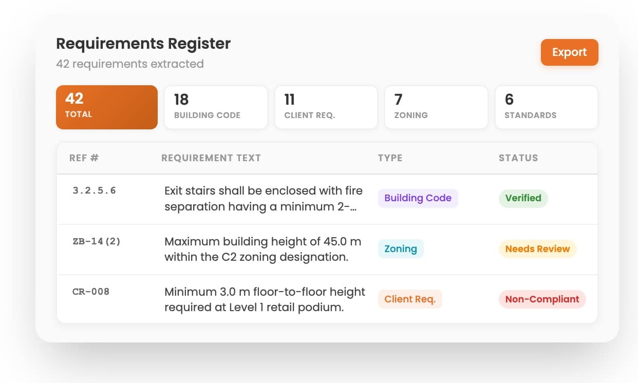Click the Status column header
The image size is (638, 383).
tap(518, 158)
